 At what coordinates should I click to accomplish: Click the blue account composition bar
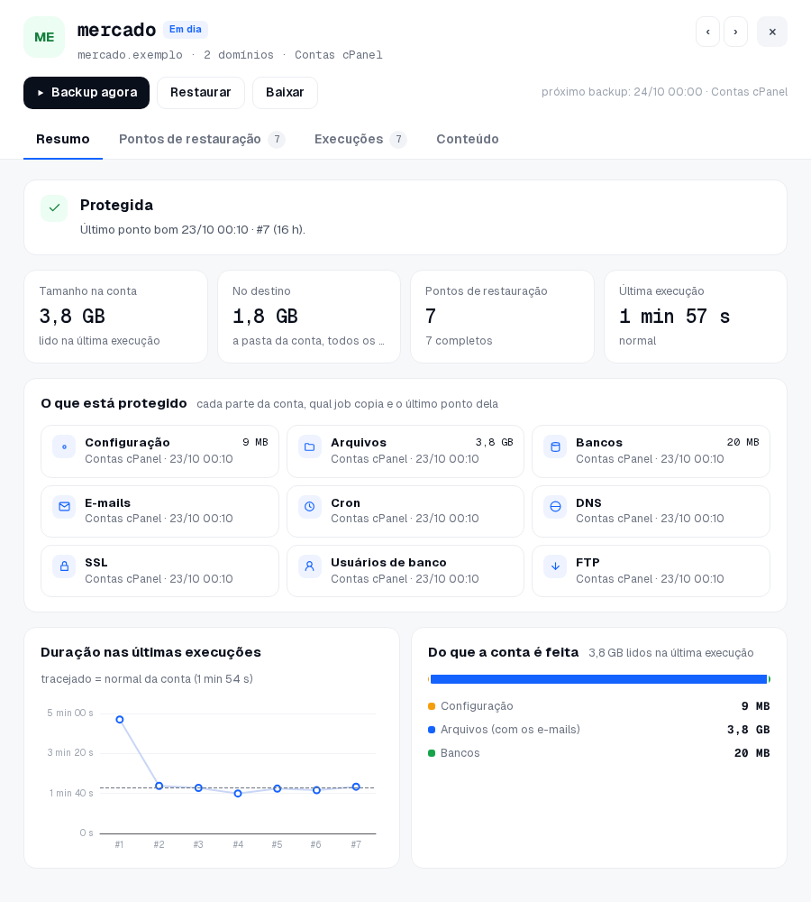tap(598, 679)
